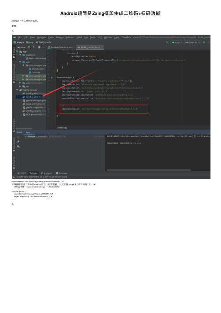Viewport: 221px width, 313px height.
Task: Click the android{} breadcrumb below editor
Action: 62,128
